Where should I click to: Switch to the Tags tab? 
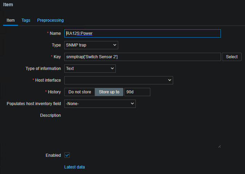click(x=26, y=20)
